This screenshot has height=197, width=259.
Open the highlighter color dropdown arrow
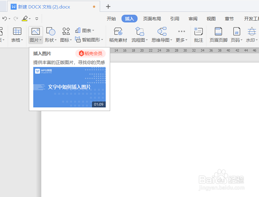(x=30, y=19)
